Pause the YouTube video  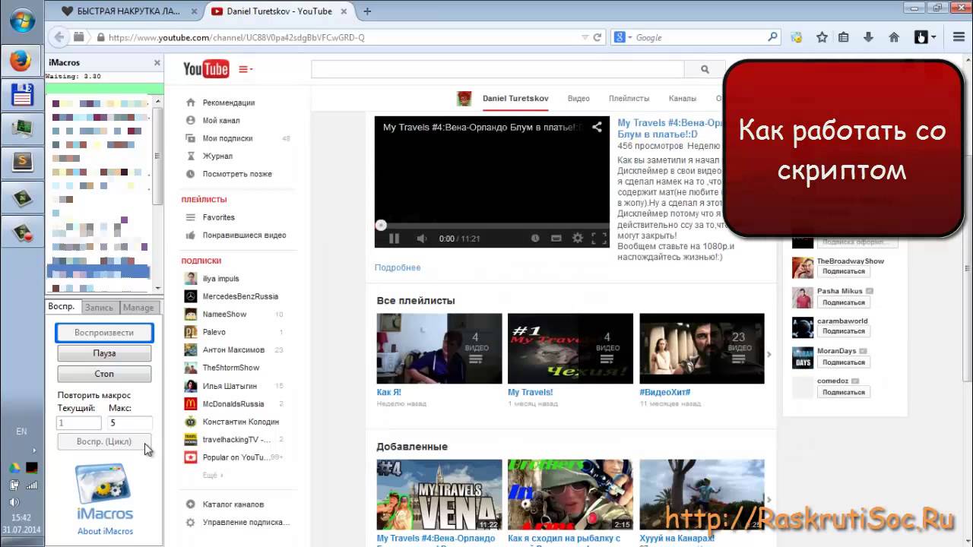394,239
